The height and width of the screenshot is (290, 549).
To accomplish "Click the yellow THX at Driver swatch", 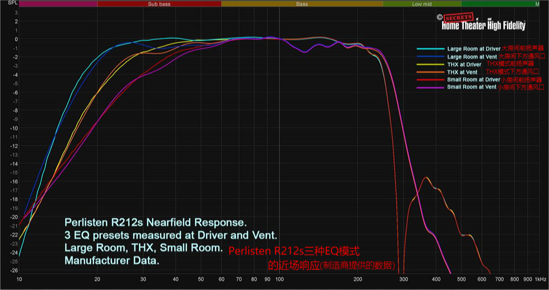I will point(430,64).
